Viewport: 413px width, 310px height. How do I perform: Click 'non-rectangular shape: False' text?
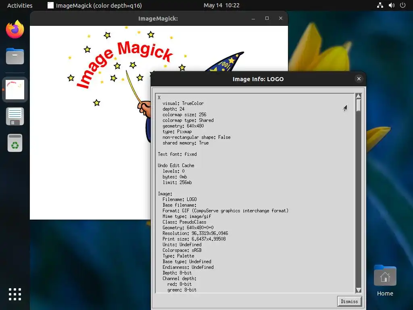coord(196,137)
